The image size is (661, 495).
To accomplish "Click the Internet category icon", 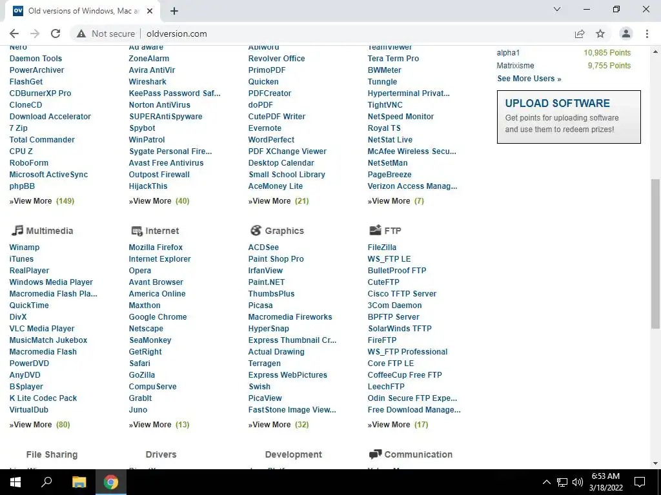I will pyautogui.click(x=137, y=231).
